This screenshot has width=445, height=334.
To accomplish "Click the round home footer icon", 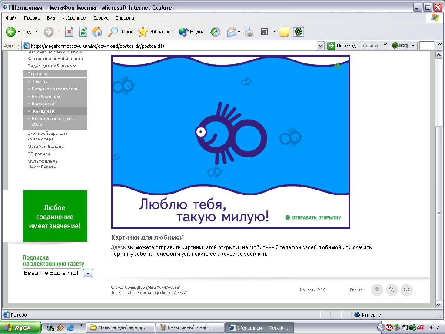I will (x=377, y=290).
